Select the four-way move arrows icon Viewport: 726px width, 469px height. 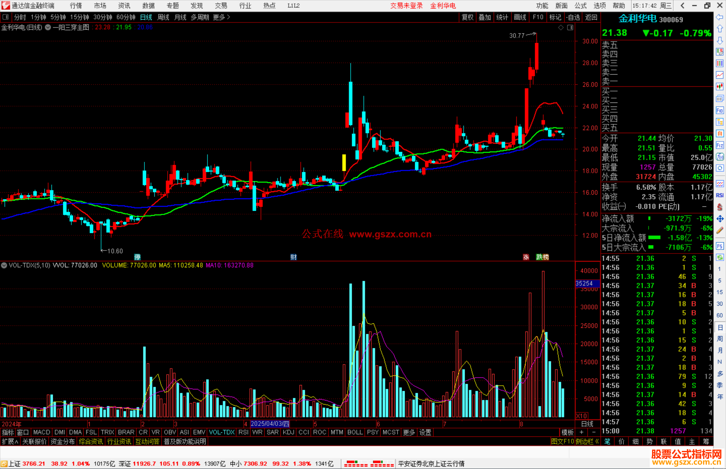pyautogui.click(x=720, y=219)
